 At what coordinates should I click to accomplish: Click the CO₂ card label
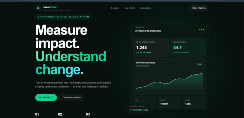pos(137,100)
